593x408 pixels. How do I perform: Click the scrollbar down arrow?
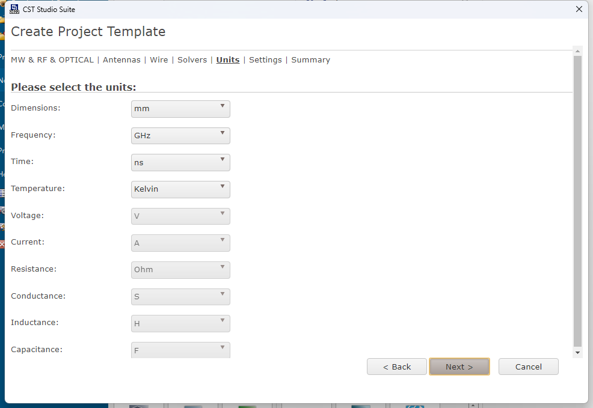pos(577,353)
